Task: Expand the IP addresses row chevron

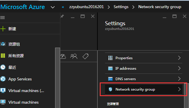Action: [179, 68]
